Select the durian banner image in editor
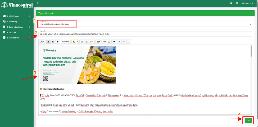Screen dimensions: 258x127 pyautogui.click(x=78, y=65)
